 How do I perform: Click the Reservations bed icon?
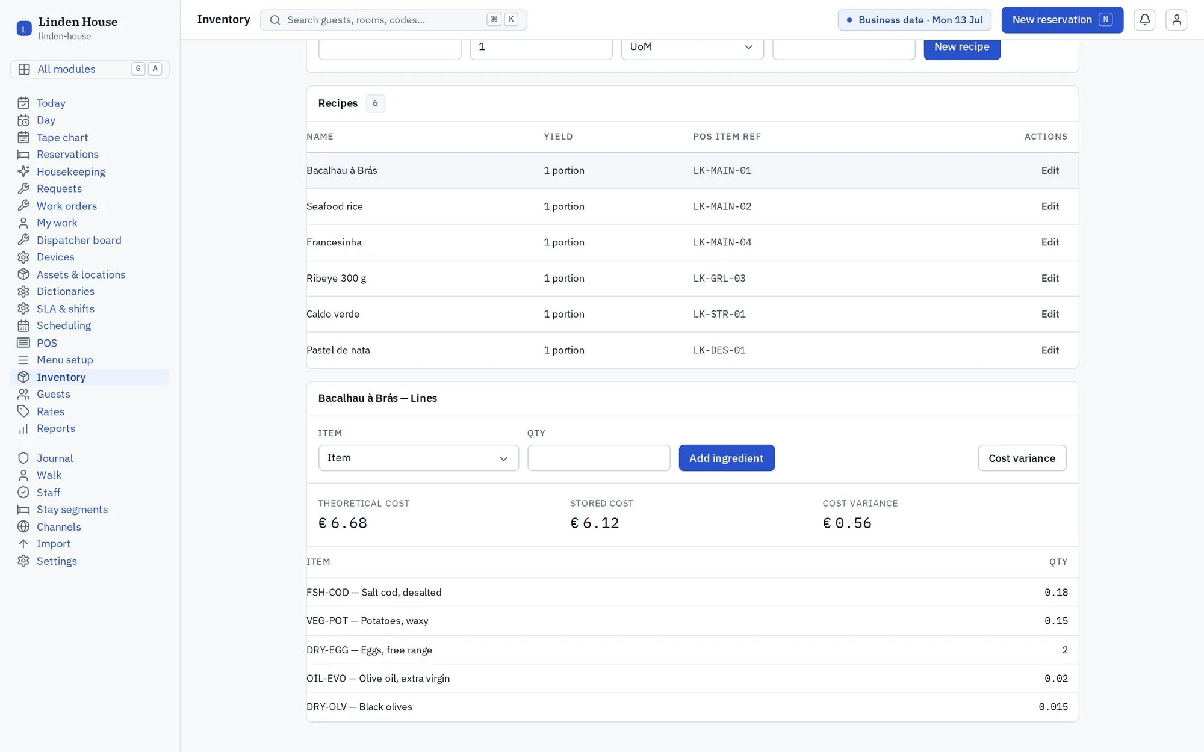pos(23,155)
